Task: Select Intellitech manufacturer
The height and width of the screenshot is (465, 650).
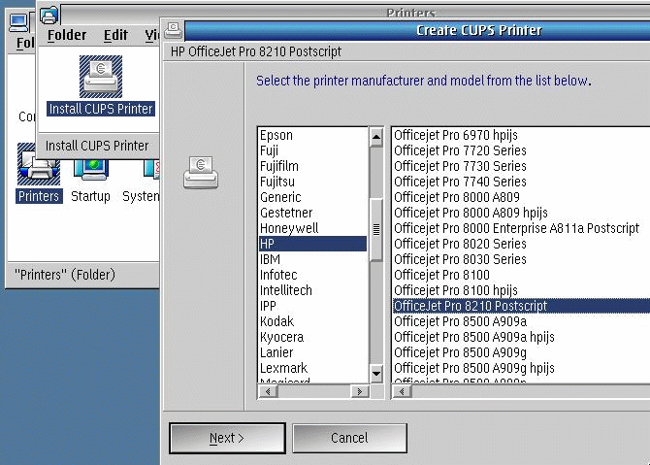Action: [312, 290]
